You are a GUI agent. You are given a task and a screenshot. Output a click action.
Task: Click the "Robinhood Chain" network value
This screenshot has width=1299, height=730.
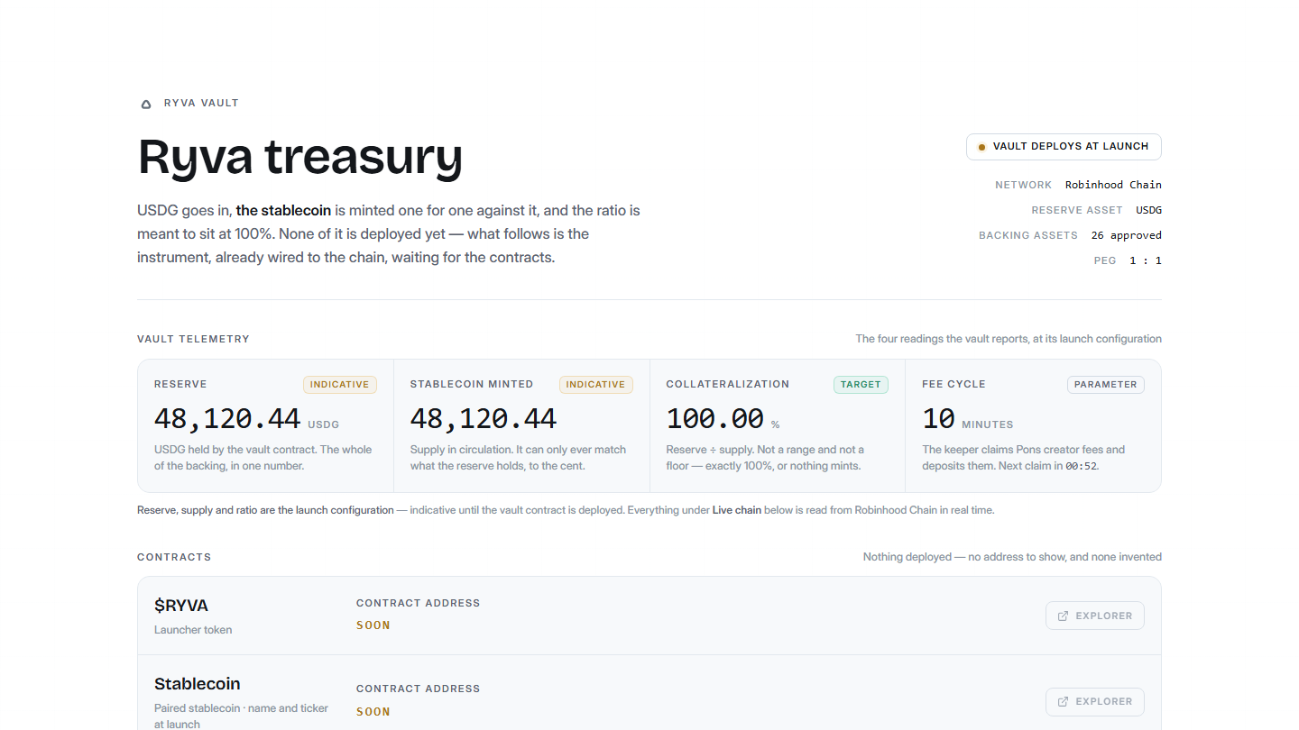[1113, 185]
